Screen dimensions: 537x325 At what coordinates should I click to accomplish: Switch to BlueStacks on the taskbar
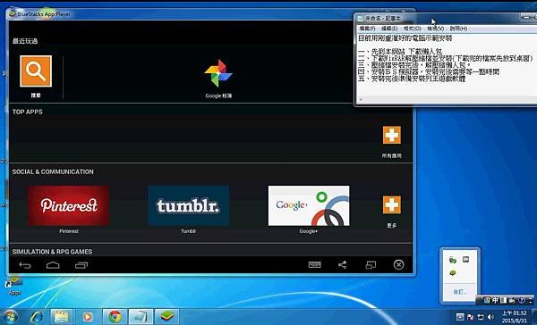click(x=167, y=317)
